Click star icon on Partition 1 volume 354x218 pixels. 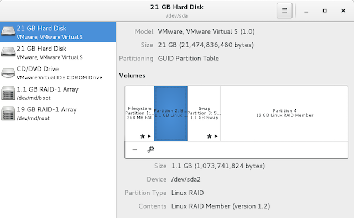143,136
